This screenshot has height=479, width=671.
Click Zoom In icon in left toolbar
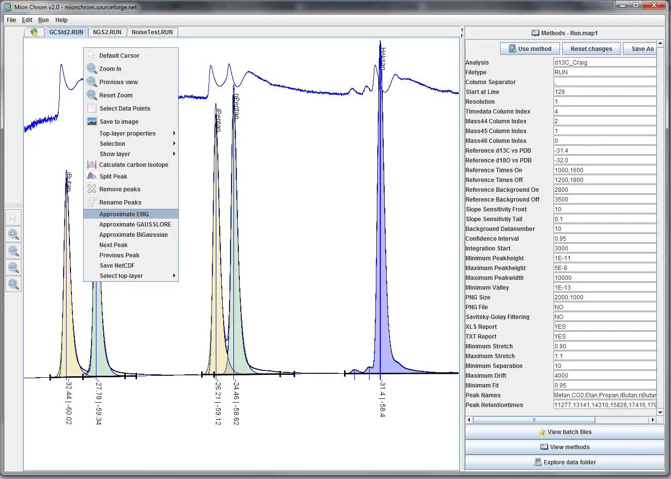pos(14,234)
